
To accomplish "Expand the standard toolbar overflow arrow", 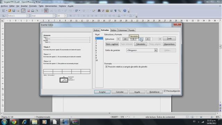I will (x=129, y=11).
